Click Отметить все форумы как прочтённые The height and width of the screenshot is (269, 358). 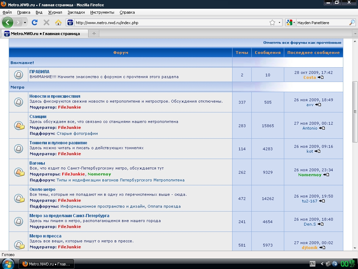pos(302,42)
